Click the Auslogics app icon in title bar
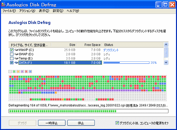The width and height of the screenshot is (177, 130). pos(3,5)
